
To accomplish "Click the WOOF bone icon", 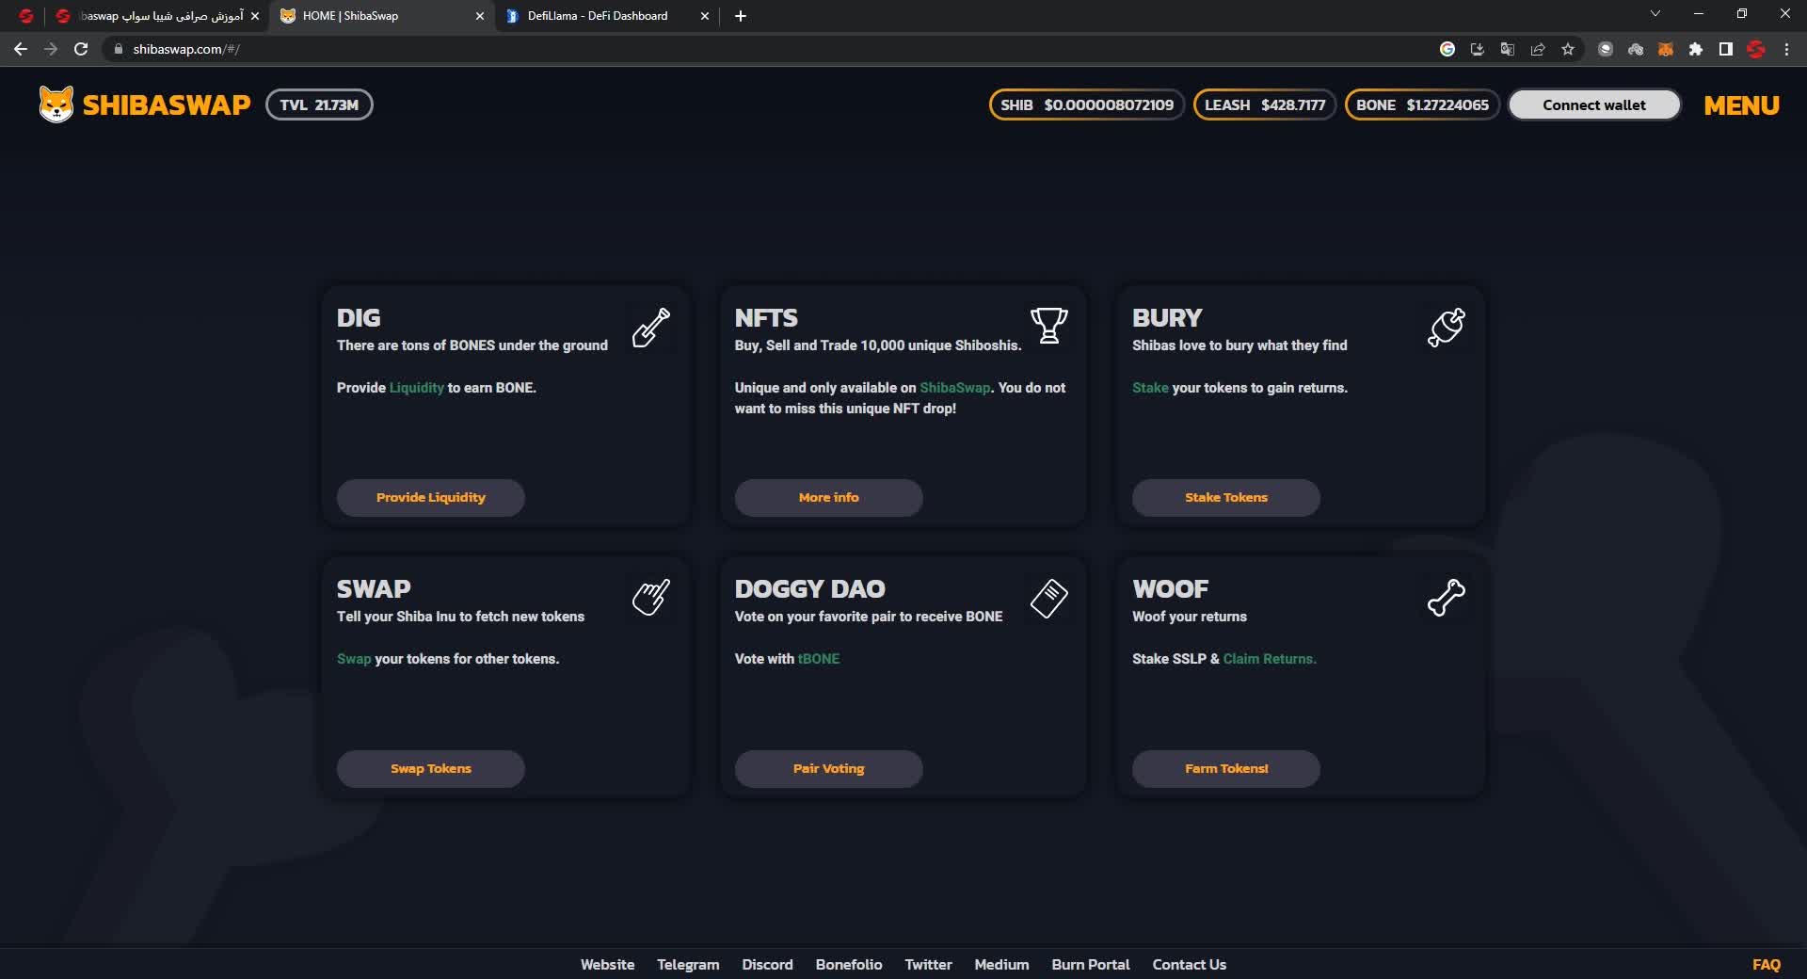I will point(1447,598).
